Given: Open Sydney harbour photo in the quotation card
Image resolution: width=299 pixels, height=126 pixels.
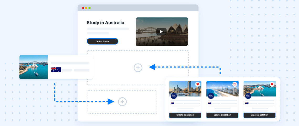Looking at the screenshot, I should click(260, 89).
